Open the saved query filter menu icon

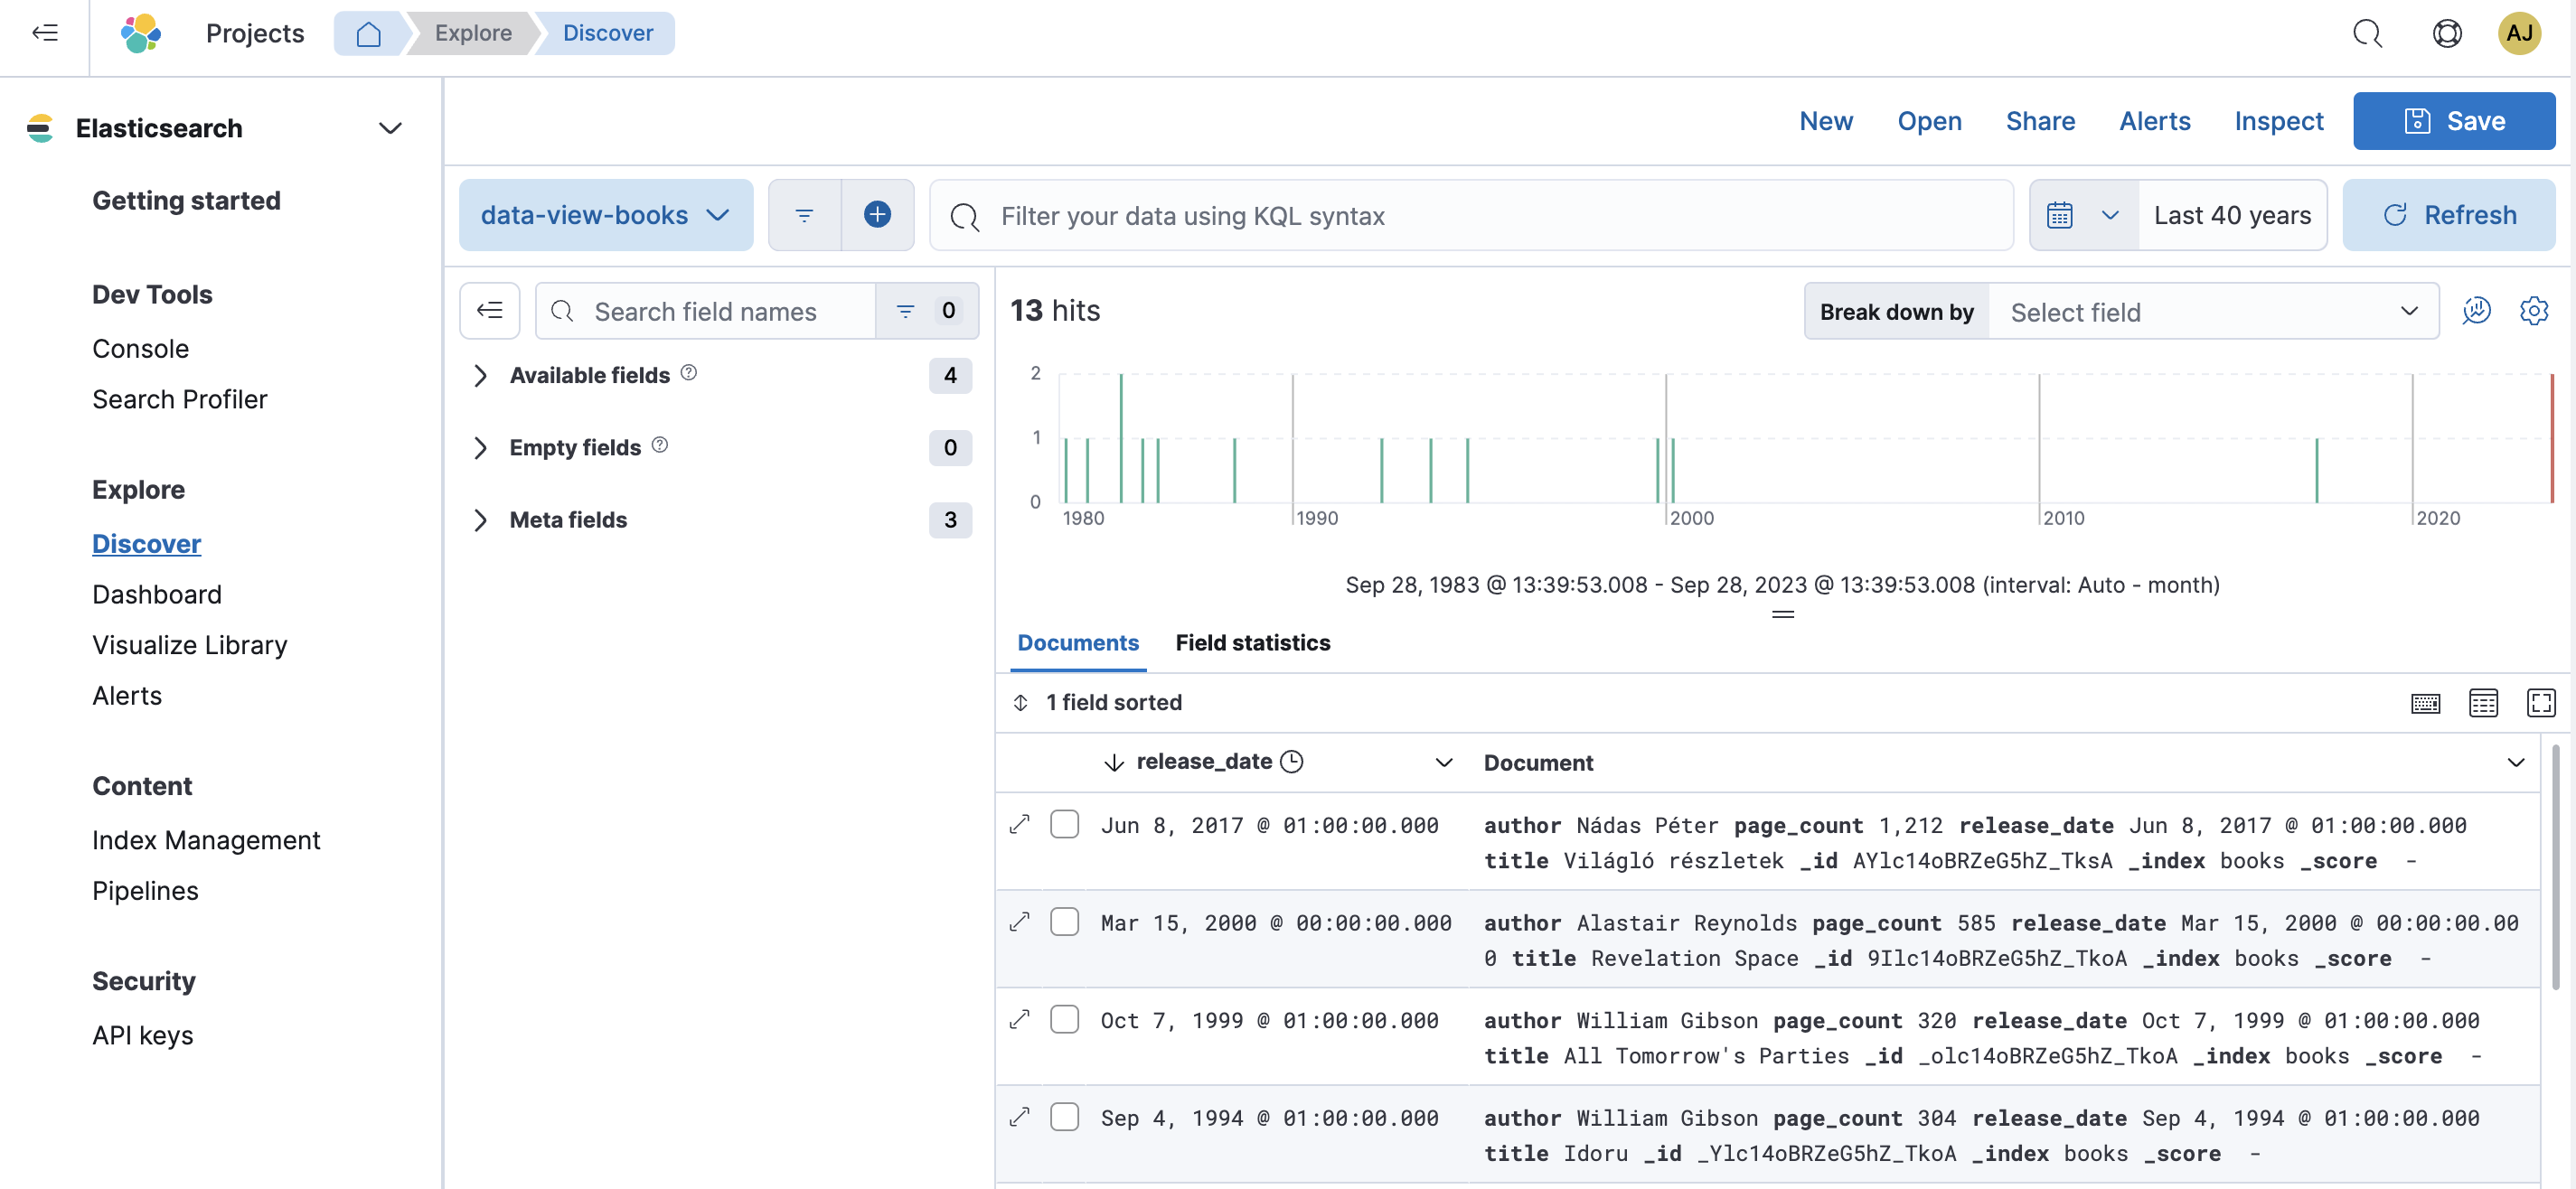point(804,215)
